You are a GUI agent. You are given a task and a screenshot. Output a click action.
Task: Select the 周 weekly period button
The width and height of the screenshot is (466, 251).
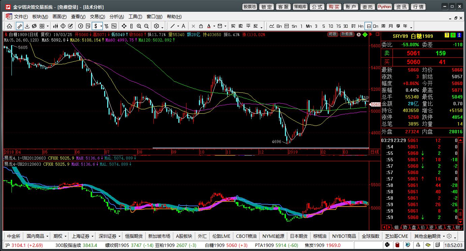point(383,26)
